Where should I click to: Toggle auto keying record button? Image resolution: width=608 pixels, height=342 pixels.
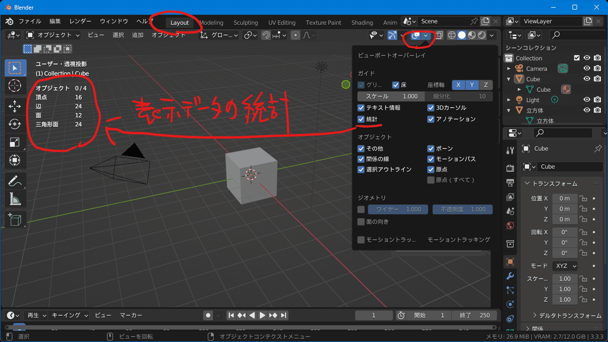208,315
